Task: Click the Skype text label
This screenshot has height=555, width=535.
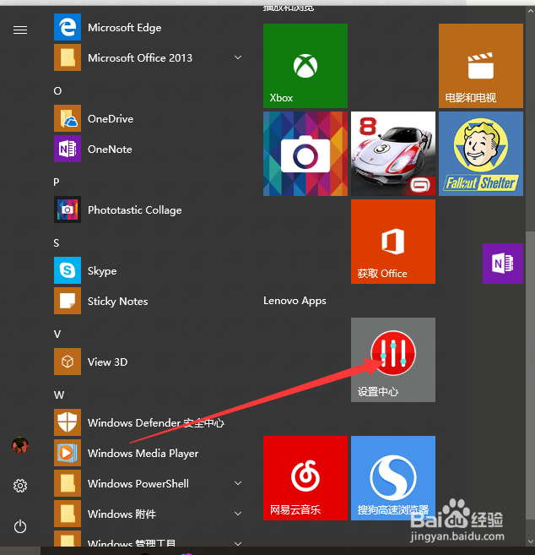Action: [102, 271]
